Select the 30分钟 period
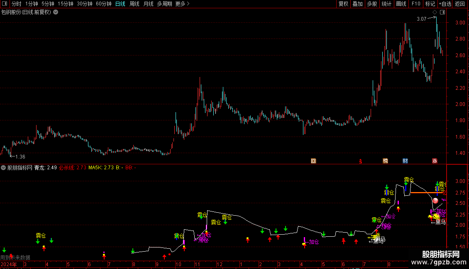 tap(85, 4)
